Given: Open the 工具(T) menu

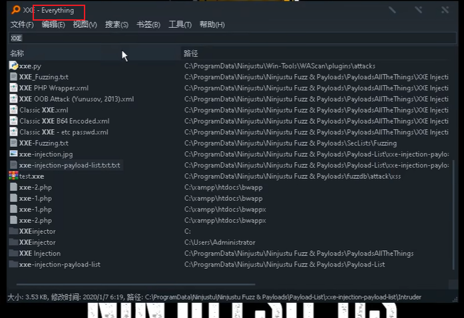Looking at the screenshot, I should tap(180, 25).
